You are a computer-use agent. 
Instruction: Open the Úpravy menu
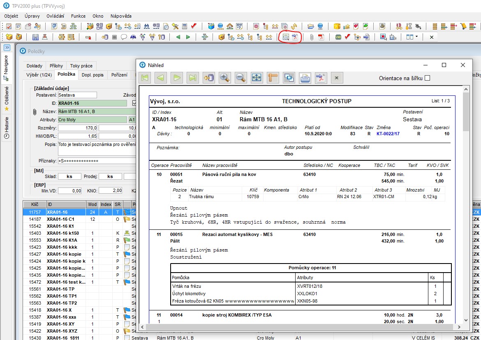(32, 16)
